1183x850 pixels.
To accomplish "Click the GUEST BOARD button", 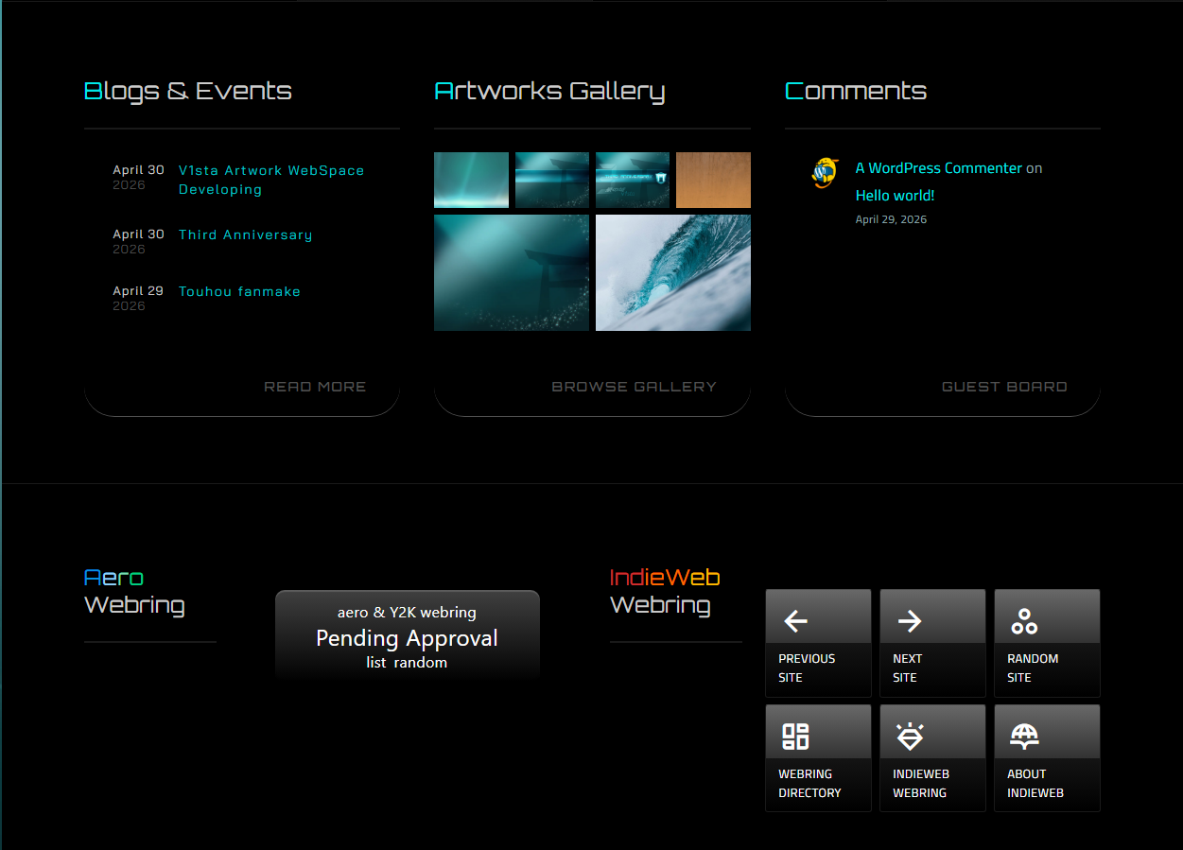I will click(x=1004, y=387).
